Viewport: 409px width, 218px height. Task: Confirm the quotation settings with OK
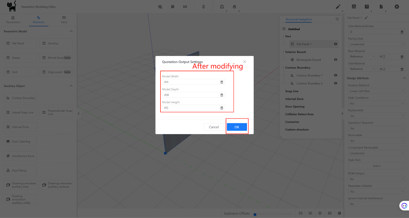coord(237,127)
